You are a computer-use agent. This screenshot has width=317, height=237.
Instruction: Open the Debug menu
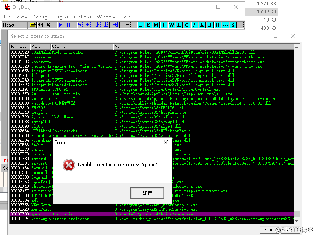click(x=40, y=17)
